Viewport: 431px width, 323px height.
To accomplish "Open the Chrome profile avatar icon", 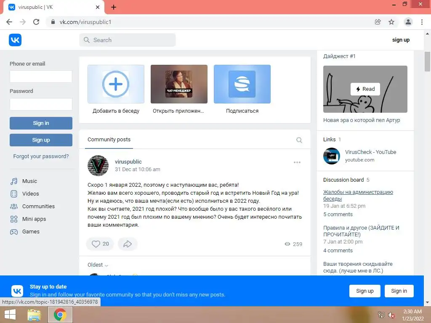I will click(x=408, y=22).
